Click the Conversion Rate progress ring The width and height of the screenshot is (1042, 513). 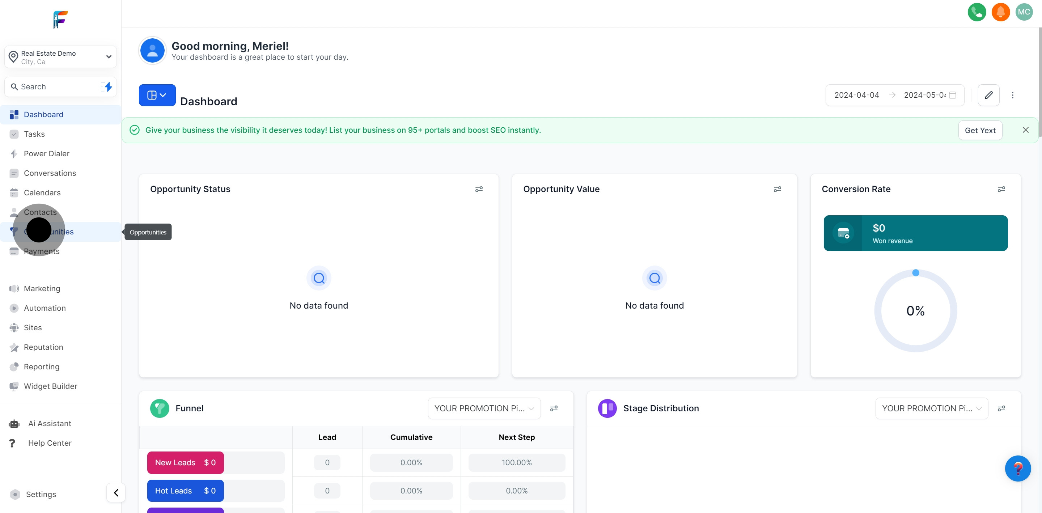pos(915,310)
